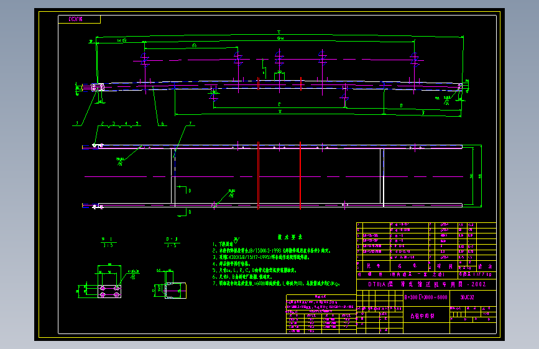
Task: Click technical requirement line 2 citing JB/T5000.3-1998
Action: 271,251
